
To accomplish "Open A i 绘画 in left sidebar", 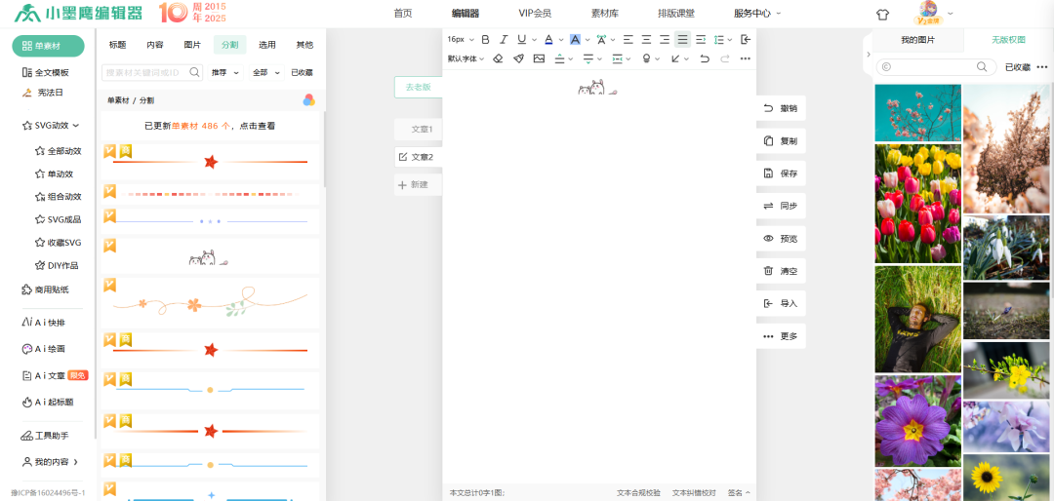I will click(x=44, y=349).
